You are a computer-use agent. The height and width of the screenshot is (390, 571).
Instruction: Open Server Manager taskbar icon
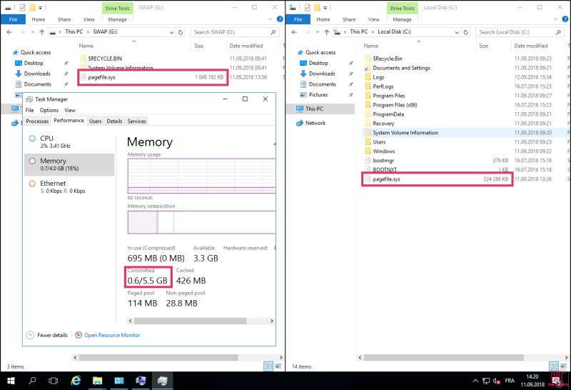[x=119, y=381]
